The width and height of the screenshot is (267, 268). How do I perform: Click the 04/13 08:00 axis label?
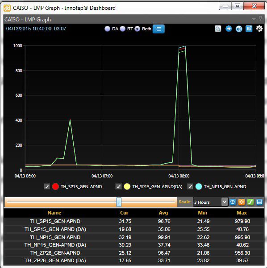point(179,176)
